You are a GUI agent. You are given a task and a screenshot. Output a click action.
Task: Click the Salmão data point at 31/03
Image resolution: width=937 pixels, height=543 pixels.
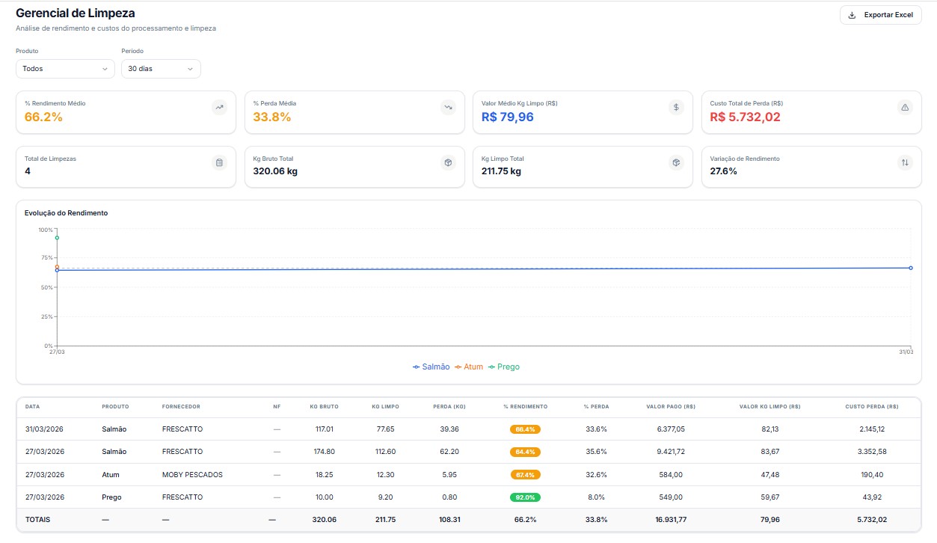coord(910,268)
